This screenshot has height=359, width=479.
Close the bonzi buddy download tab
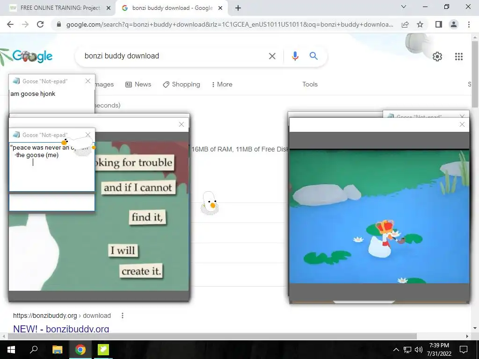(220, 8)
